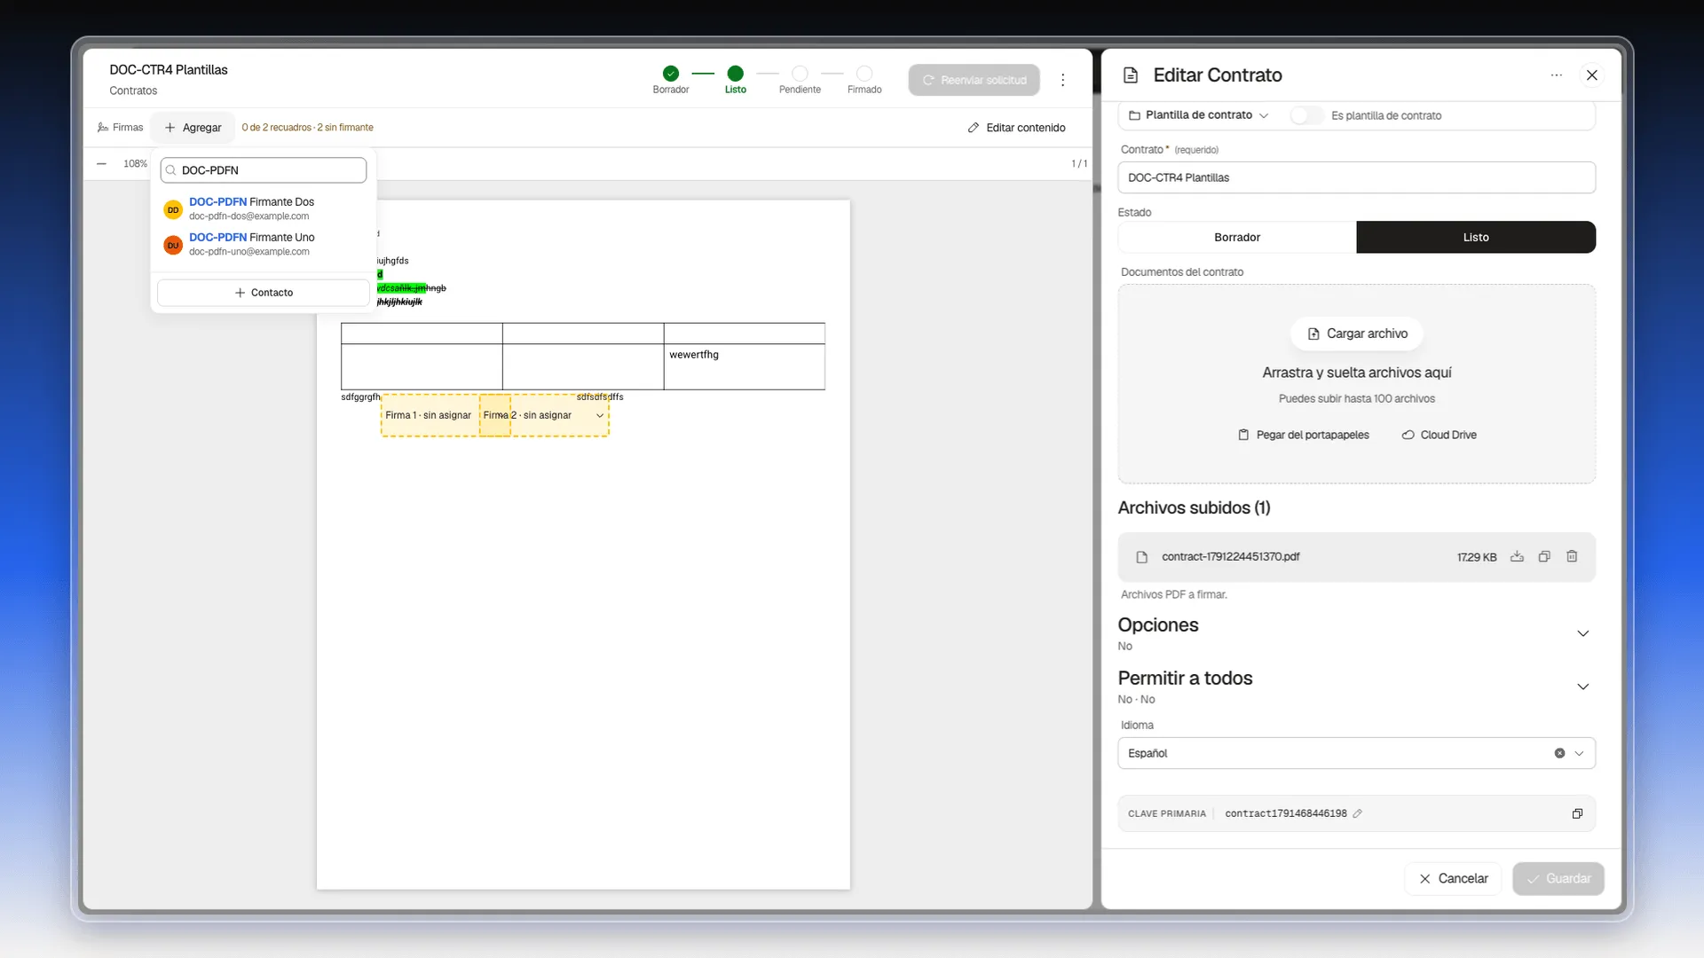Screen dimensions: 1704x958
Task: Expand the Opciones section
Action: click(1582, 633)
